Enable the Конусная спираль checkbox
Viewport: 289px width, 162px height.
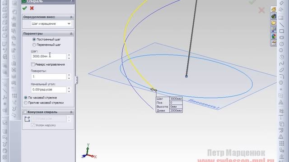[x=25, y=112]
